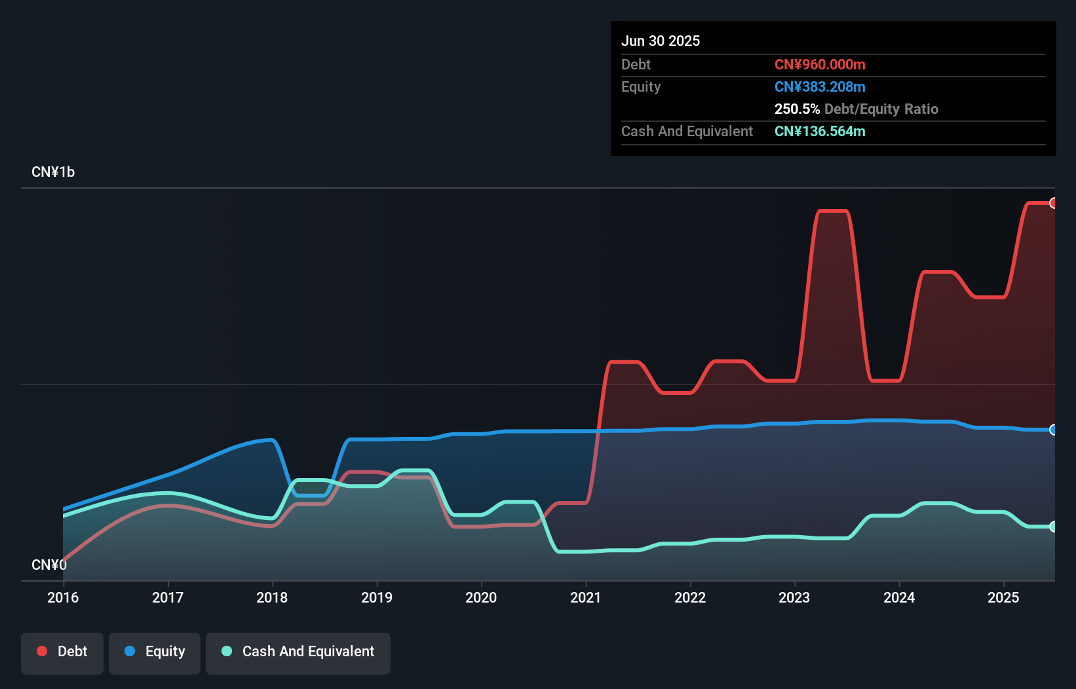
Task: Click the red dot in Debt legend
Action: (x=42, y=651)
